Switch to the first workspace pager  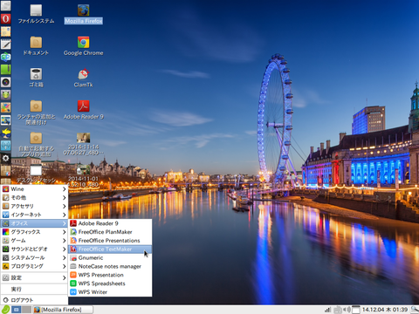pos(17,310)
